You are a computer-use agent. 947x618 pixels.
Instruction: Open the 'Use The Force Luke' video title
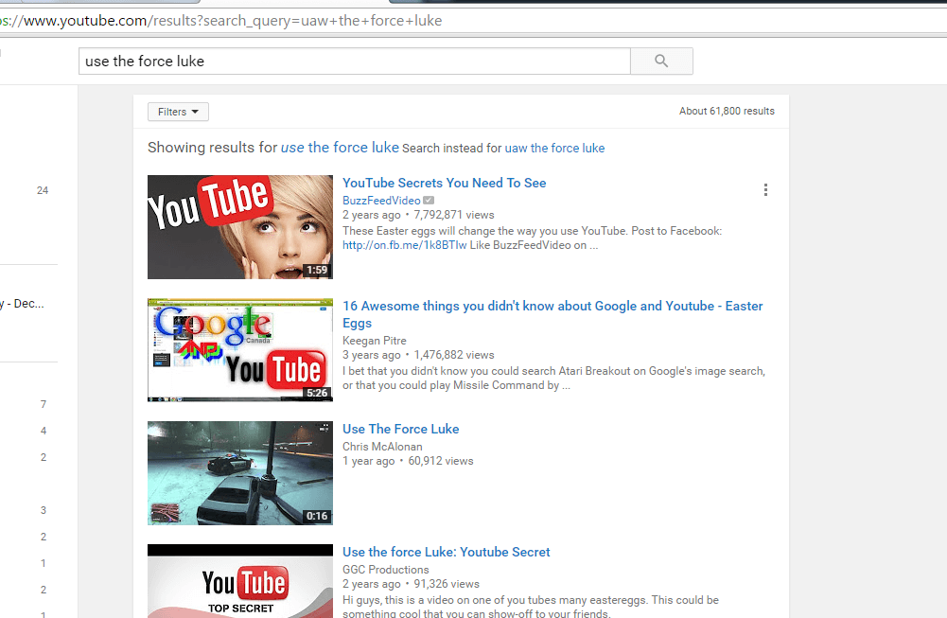(x=400, y=429)
